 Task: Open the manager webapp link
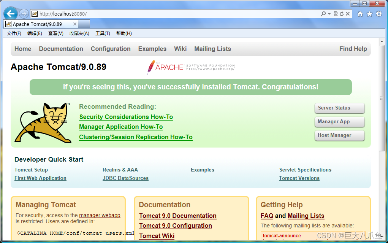tap(100, 215)
